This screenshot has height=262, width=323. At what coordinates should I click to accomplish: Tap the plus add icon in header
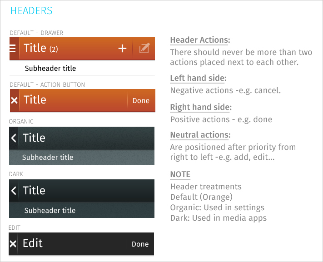pyautogui.click(x=122, y=49)
